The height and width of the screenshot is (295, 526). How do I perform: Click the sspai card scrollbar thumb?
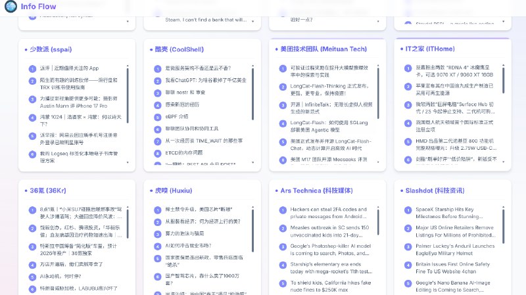128,95
